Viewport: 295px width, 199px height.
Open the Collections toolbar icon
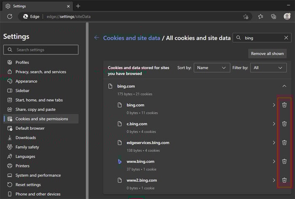pyautogui.click(x=274, y=16)
